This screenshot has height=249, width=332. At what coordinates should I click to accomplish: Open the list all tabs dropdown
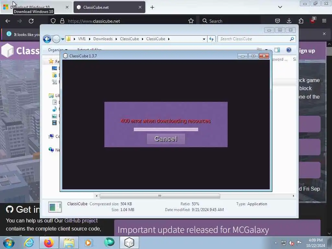[280, 7]
